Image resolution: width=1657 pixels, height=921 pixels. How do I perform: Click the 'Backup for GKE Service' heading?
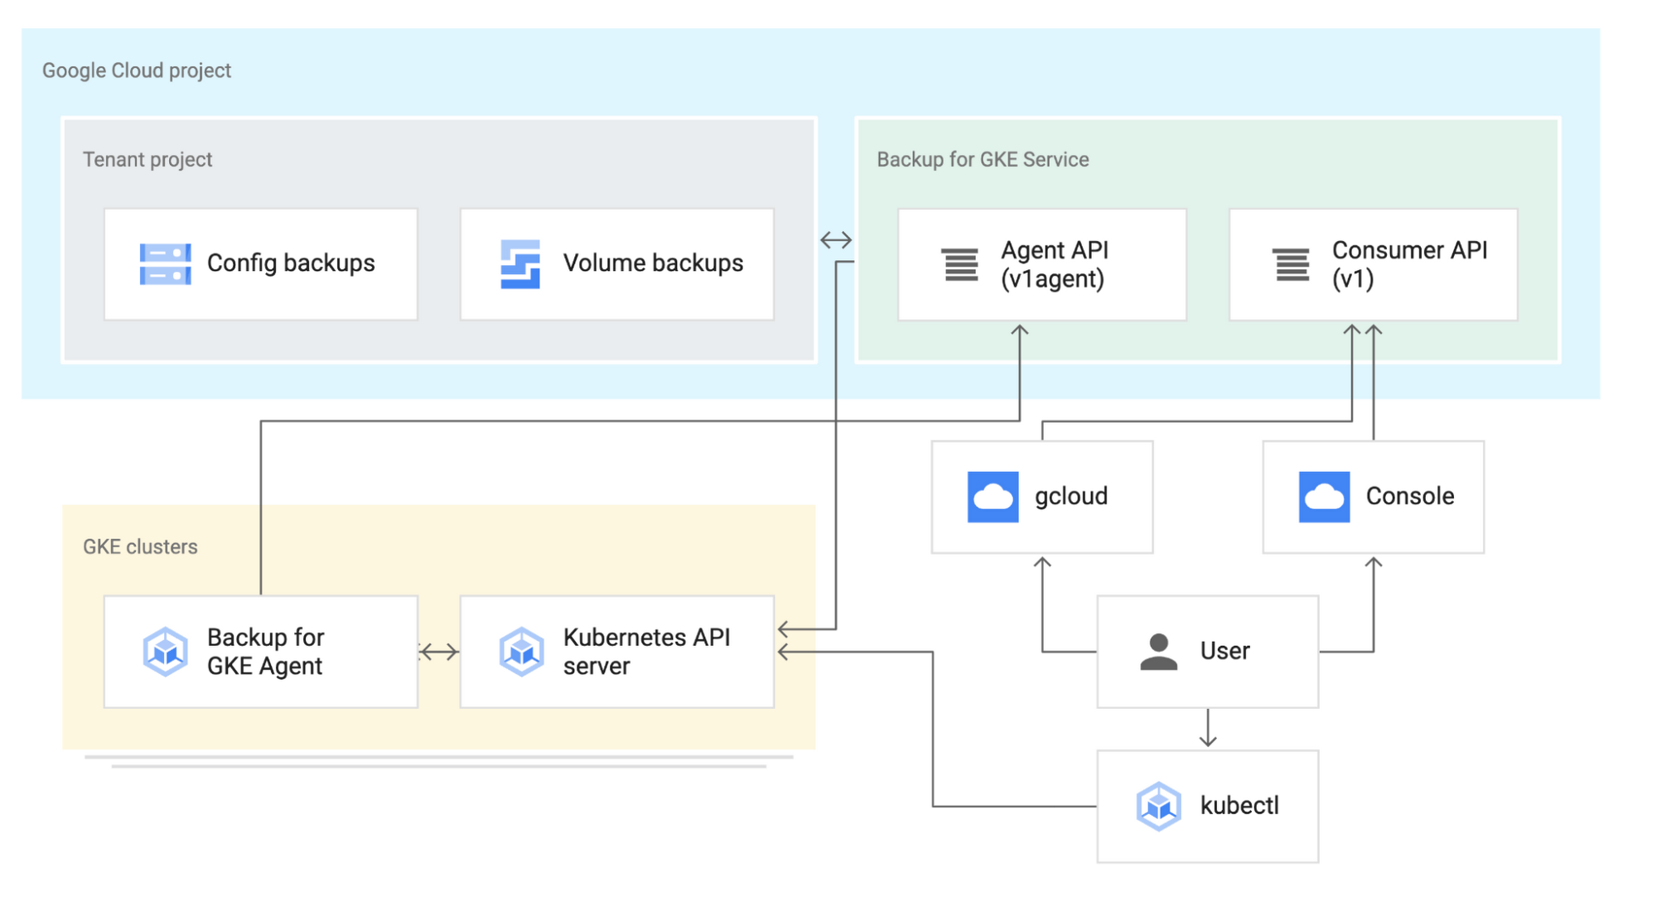(983, 160)
